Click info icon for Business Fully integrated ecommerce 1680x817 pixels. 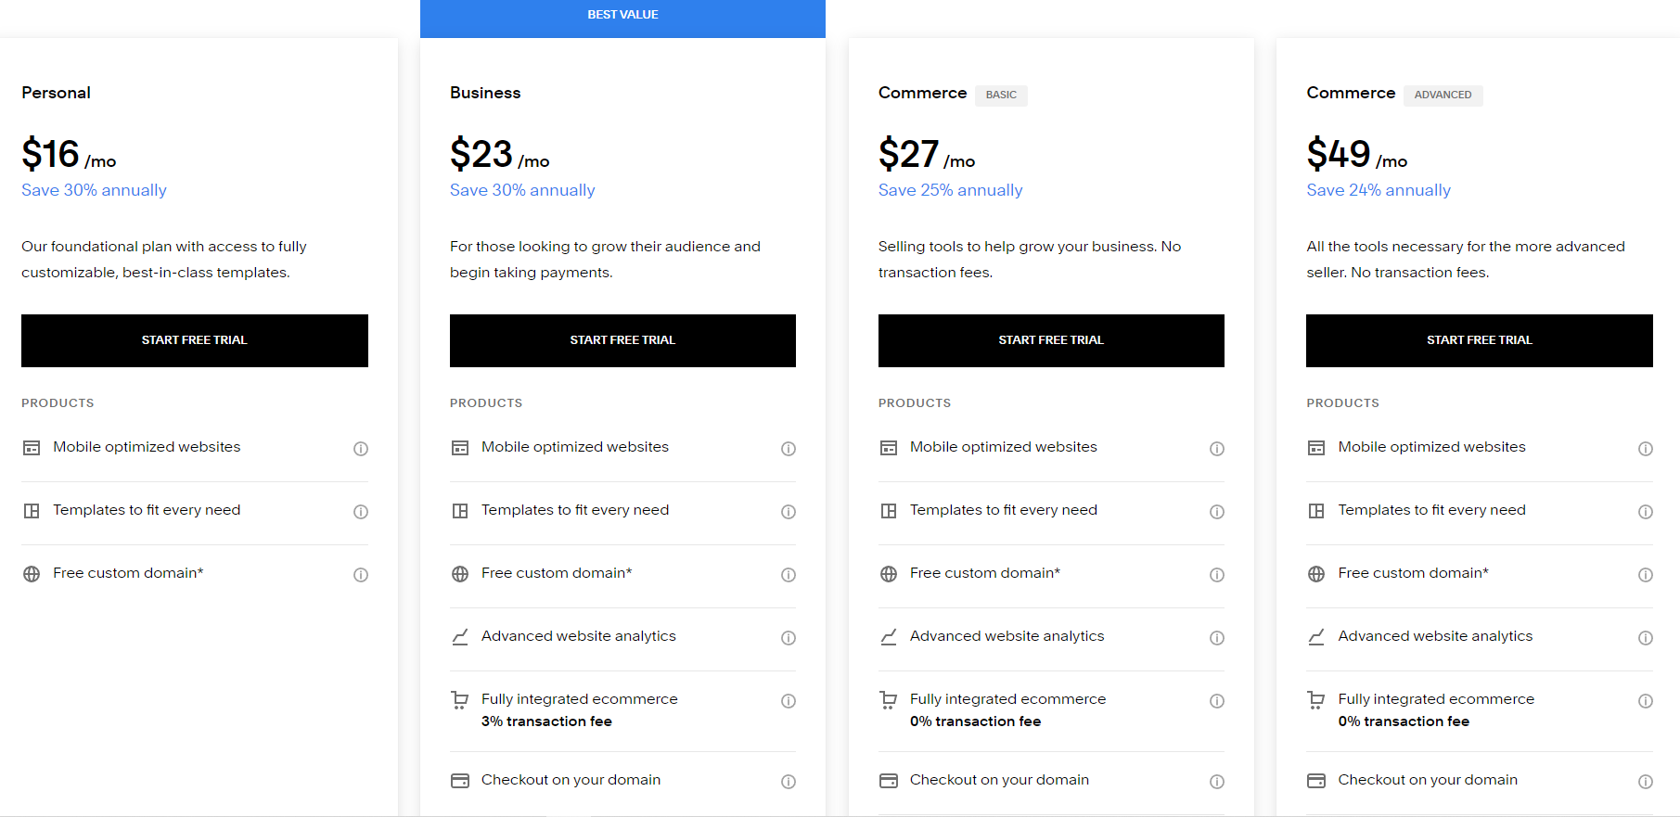tap(789, 701)
